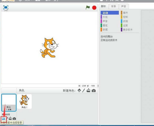Select the 声音 block category in the palette
This screenshot has width=154, height=126.
click(x=104, y=21)
